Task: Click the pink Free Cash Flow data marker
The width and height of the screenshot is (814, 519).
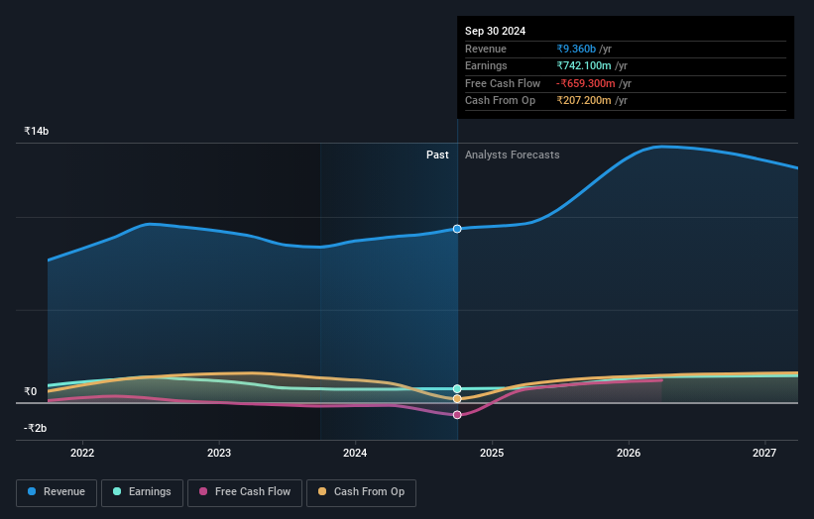Action: point(457,415)
